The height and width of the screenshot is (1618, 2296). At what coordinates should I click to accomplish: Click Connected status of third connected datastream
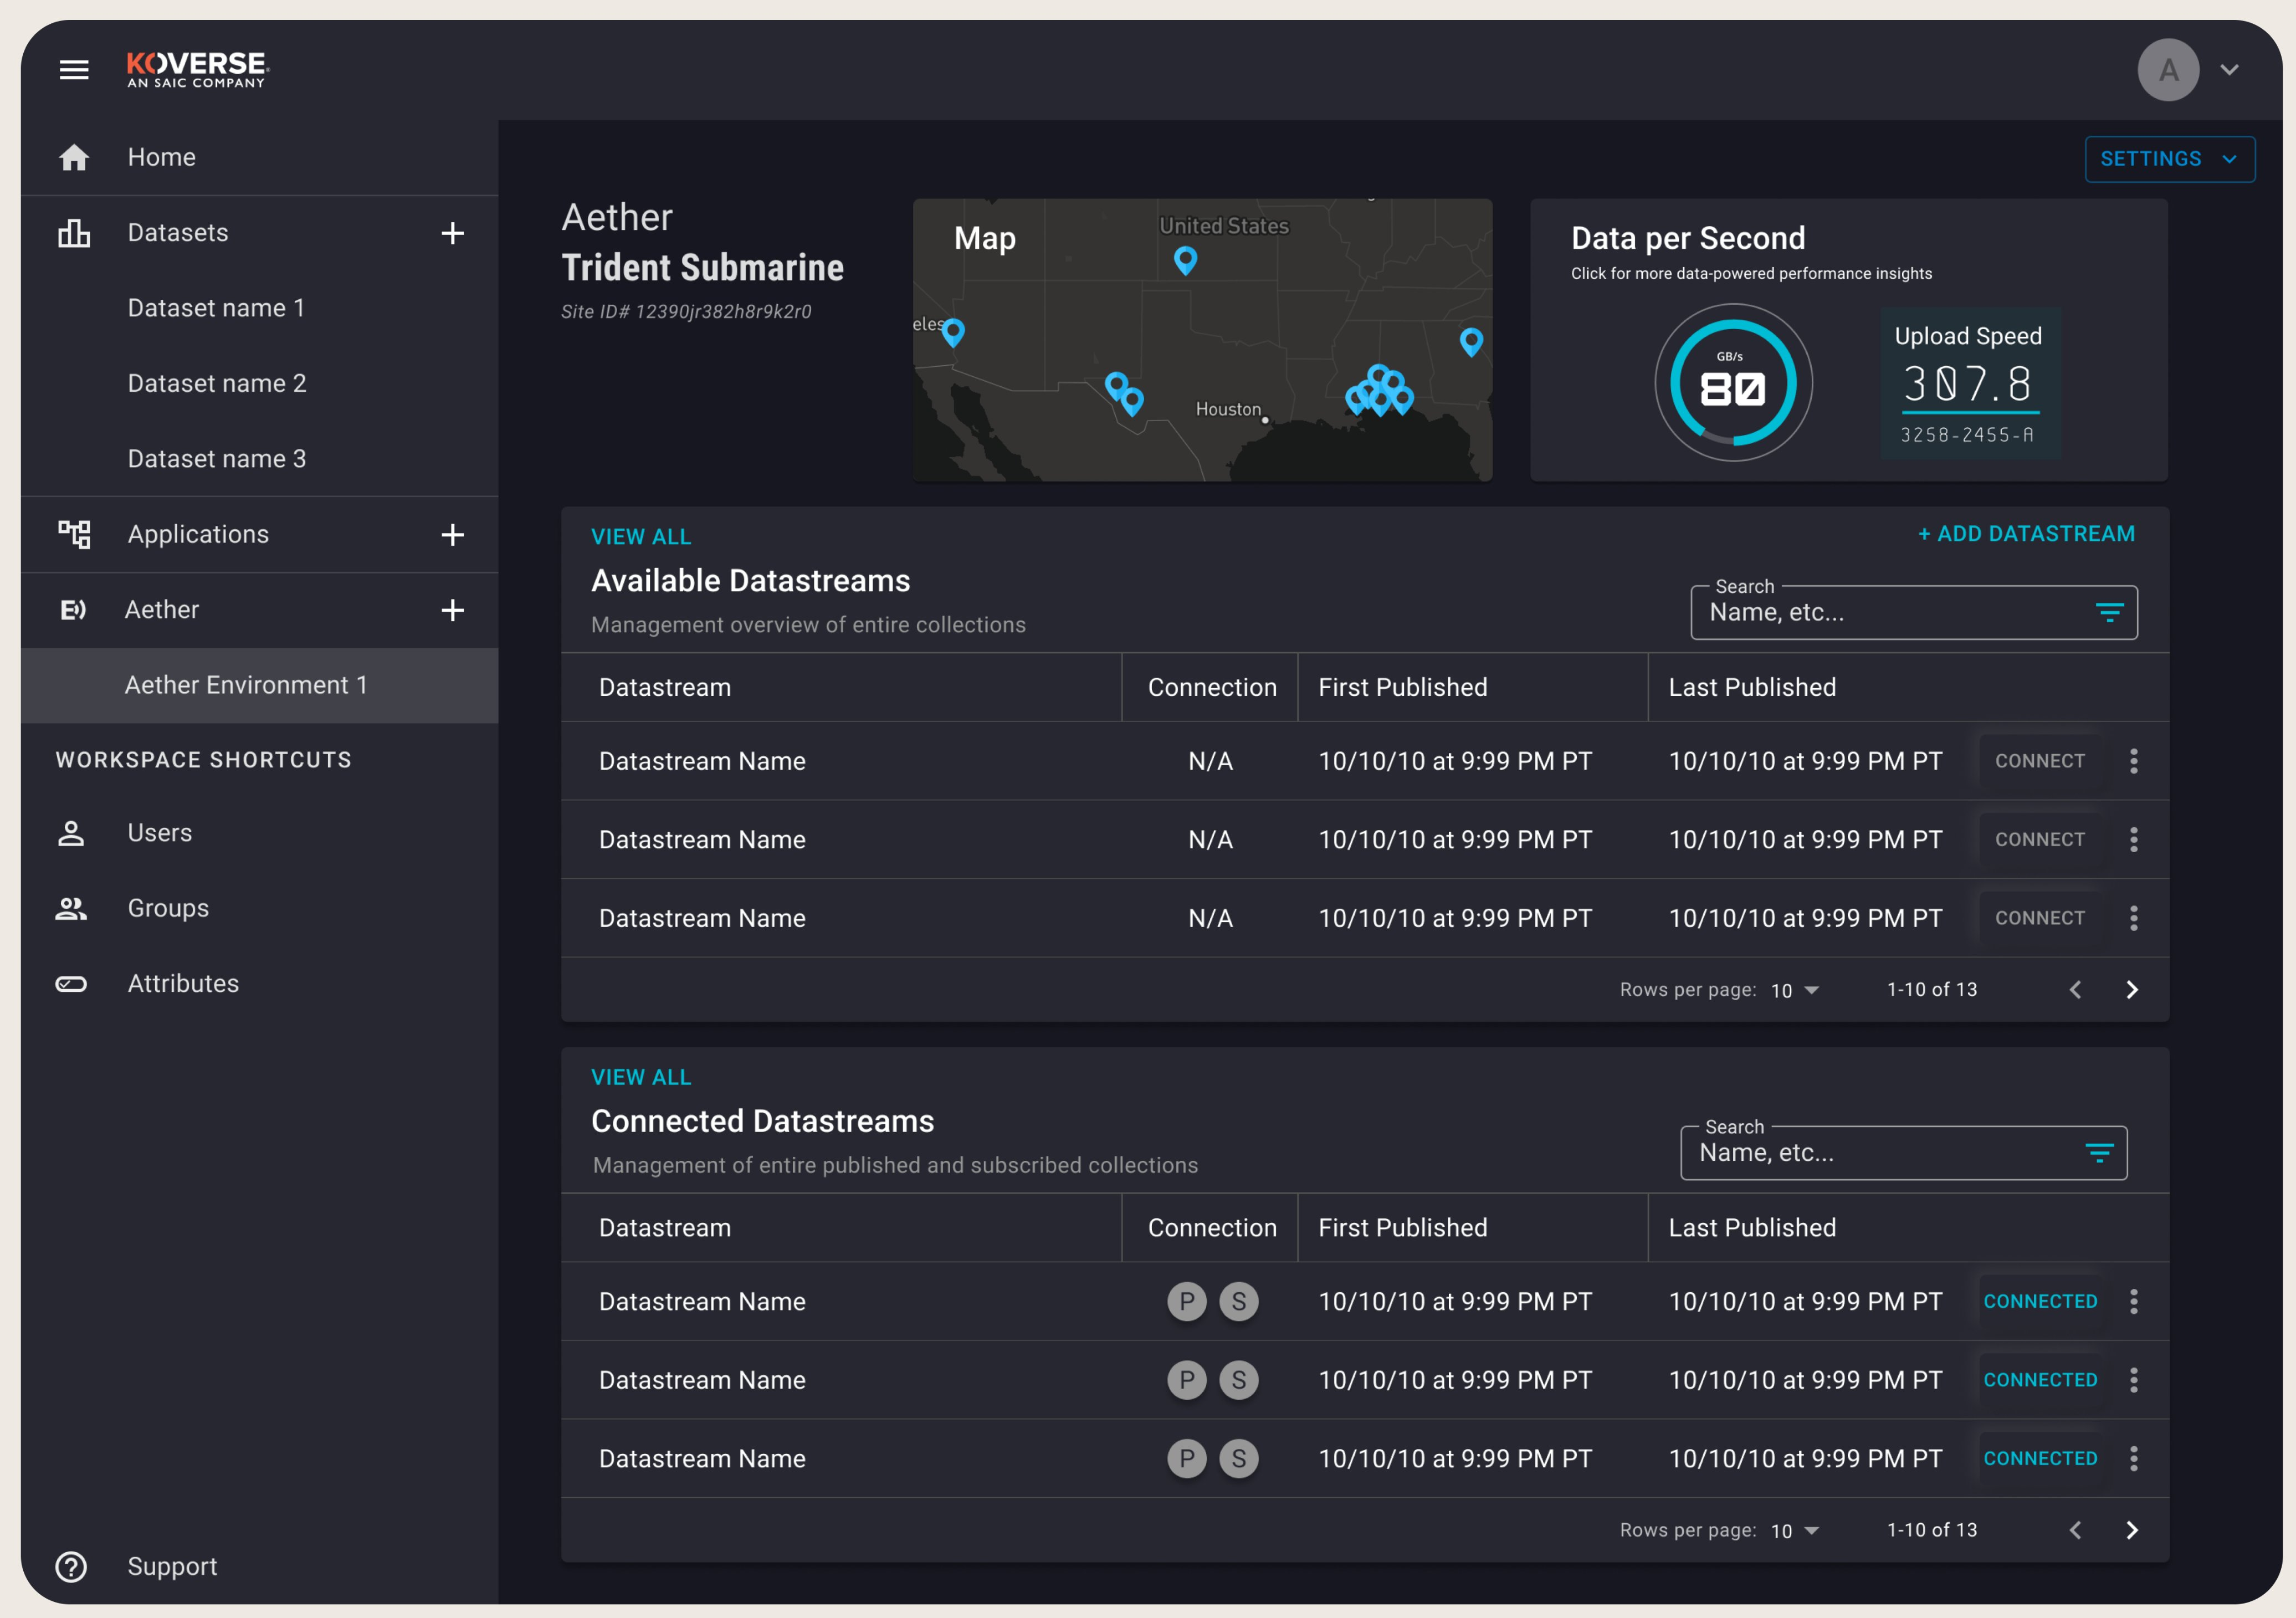[2040, 1459]
